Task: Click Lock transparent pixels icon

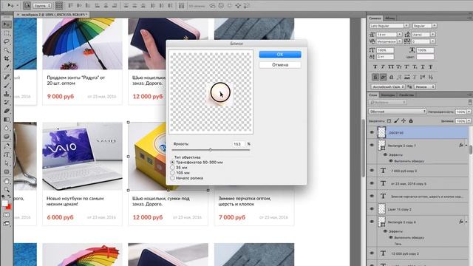Action: point(389,121)
